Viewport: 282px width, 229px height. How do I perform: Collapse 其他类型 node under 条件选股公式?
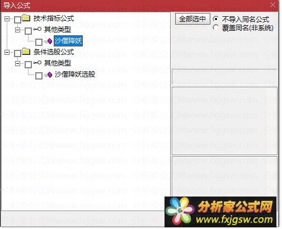pyautogui.click(x=17, y=63)
